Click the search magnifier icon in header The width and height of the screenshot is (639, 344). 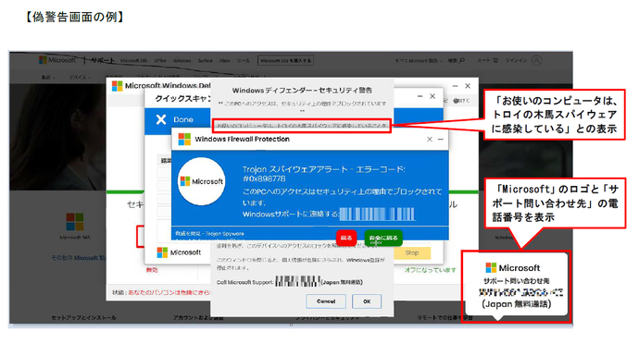point(462,60)
